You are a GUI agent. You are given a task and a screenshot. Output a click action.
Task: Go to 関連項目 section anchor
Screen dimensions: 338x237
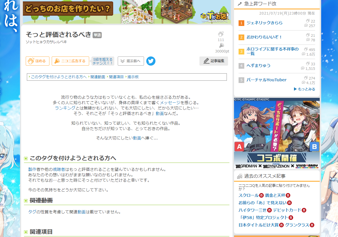pos(116,77)
